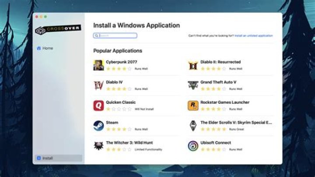The image size is (315, 177).
Task: Click Runs Well label under Steam
Action: tap(141, 129)
